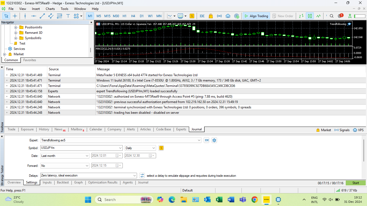Draw a horizontal line on chart

(x=34, y=16)
